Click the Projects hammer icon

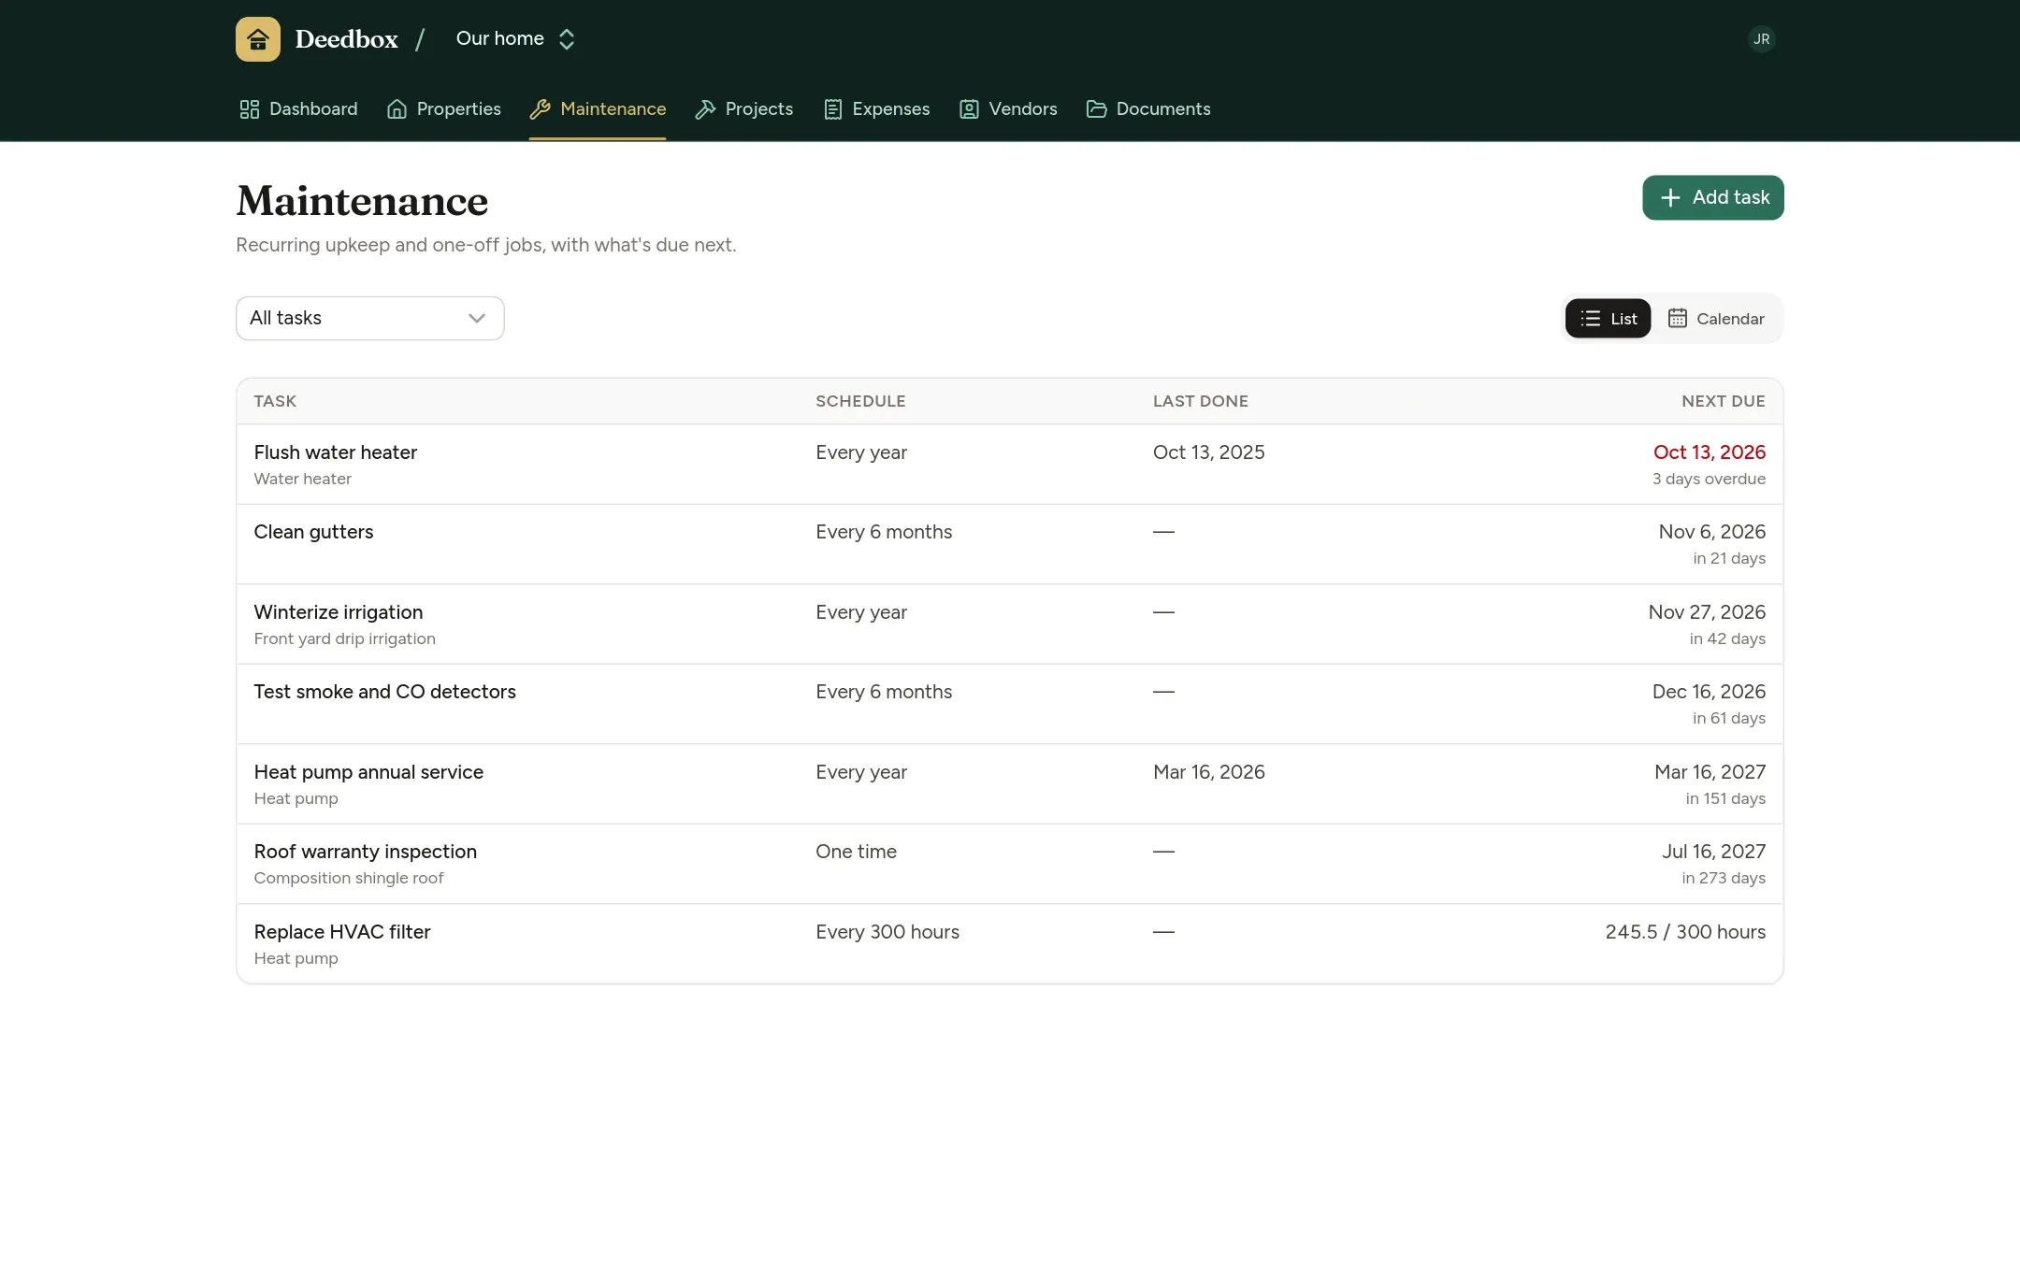(x=705, y=109)
